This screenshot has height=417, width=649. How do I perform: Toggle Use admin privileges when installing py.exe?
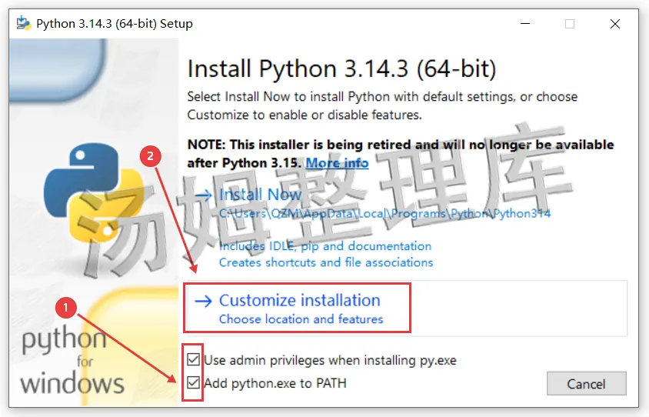pyautogui.click(x=193, y=359)
